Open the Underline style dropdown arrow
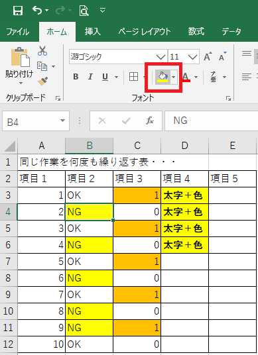 click(x=116, y=77)
